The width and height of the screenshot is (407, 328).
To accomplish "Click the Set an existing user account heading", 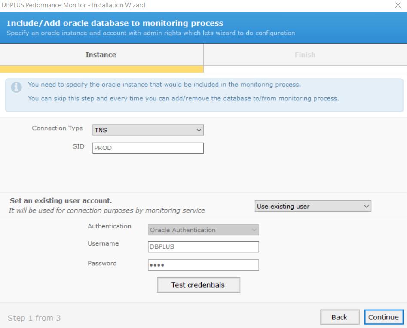I will point(61,200).
